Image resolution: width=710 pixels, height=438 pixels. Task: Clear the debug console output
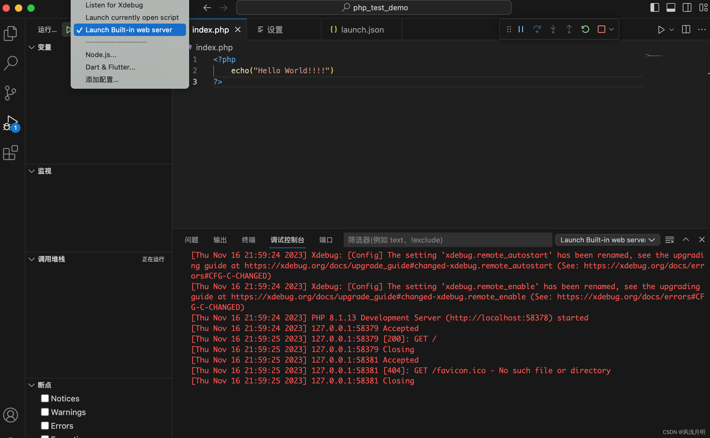(x=669, y=240)
